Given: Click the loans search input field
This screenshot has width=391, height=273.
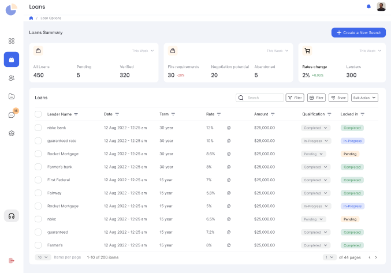Looking at the screenshot, I should 265,98.
